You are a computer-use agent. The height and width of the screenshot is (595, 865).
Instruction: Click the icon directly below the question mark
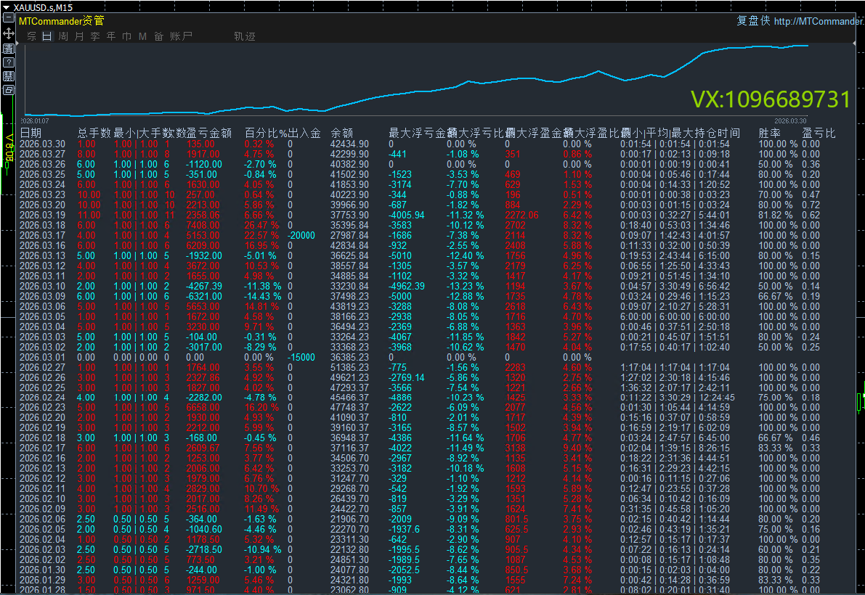click(x=9, y=76)
